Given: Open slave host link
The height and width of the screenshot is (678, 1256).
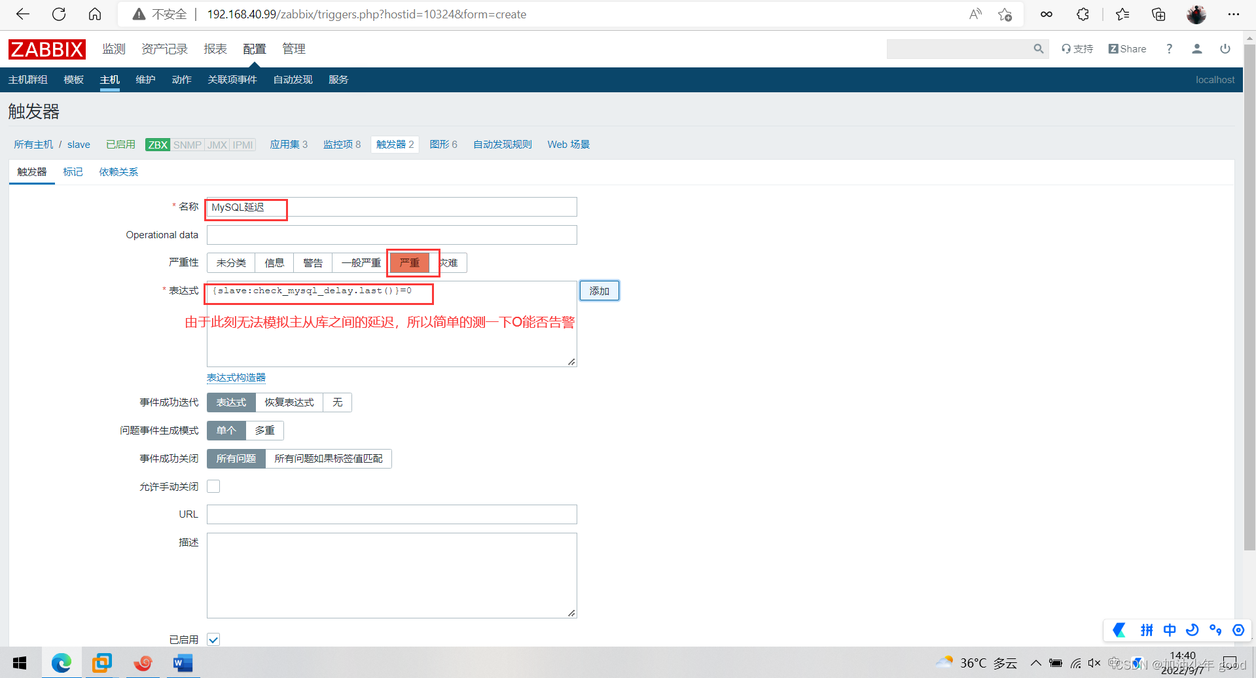Looking at the screenshot, I should tap(79, 145).
